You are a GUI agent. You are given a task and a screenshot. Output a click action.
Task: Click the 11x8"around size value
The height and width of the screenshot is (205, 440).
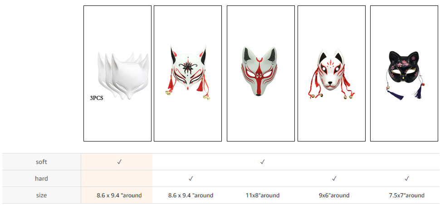point(262,195)
